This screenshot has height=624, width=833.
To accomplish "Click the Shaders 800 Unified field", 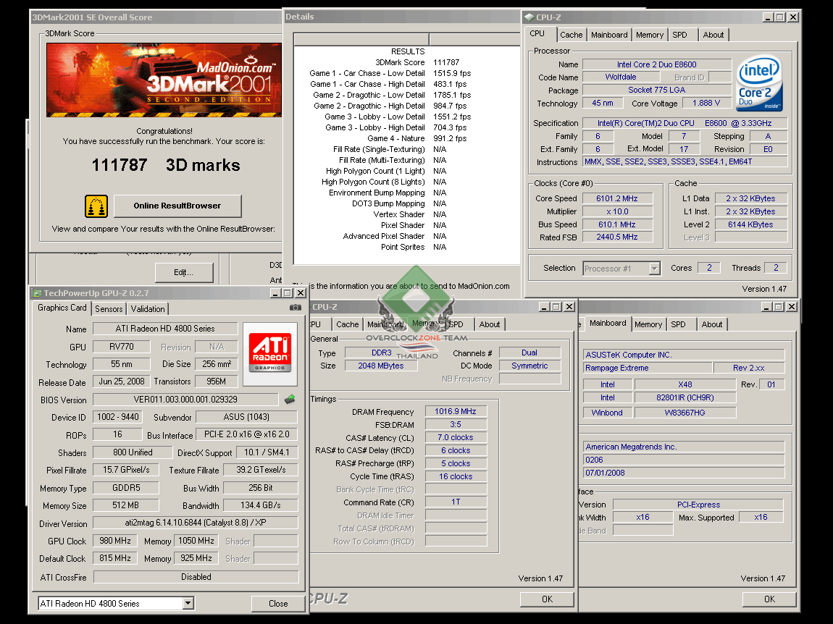I will point(133,452).
